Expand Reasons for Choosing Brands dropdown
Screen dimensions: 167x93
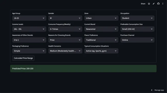pyautogui.click(x=65, y=40)
